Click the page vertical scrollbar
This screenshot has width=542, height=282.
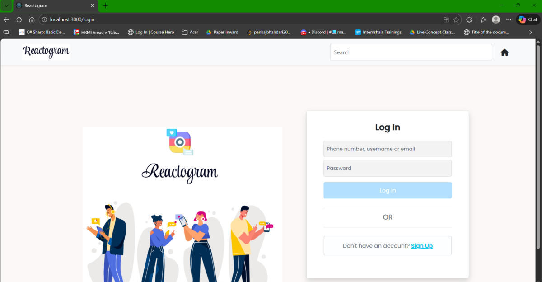[538, 145]
